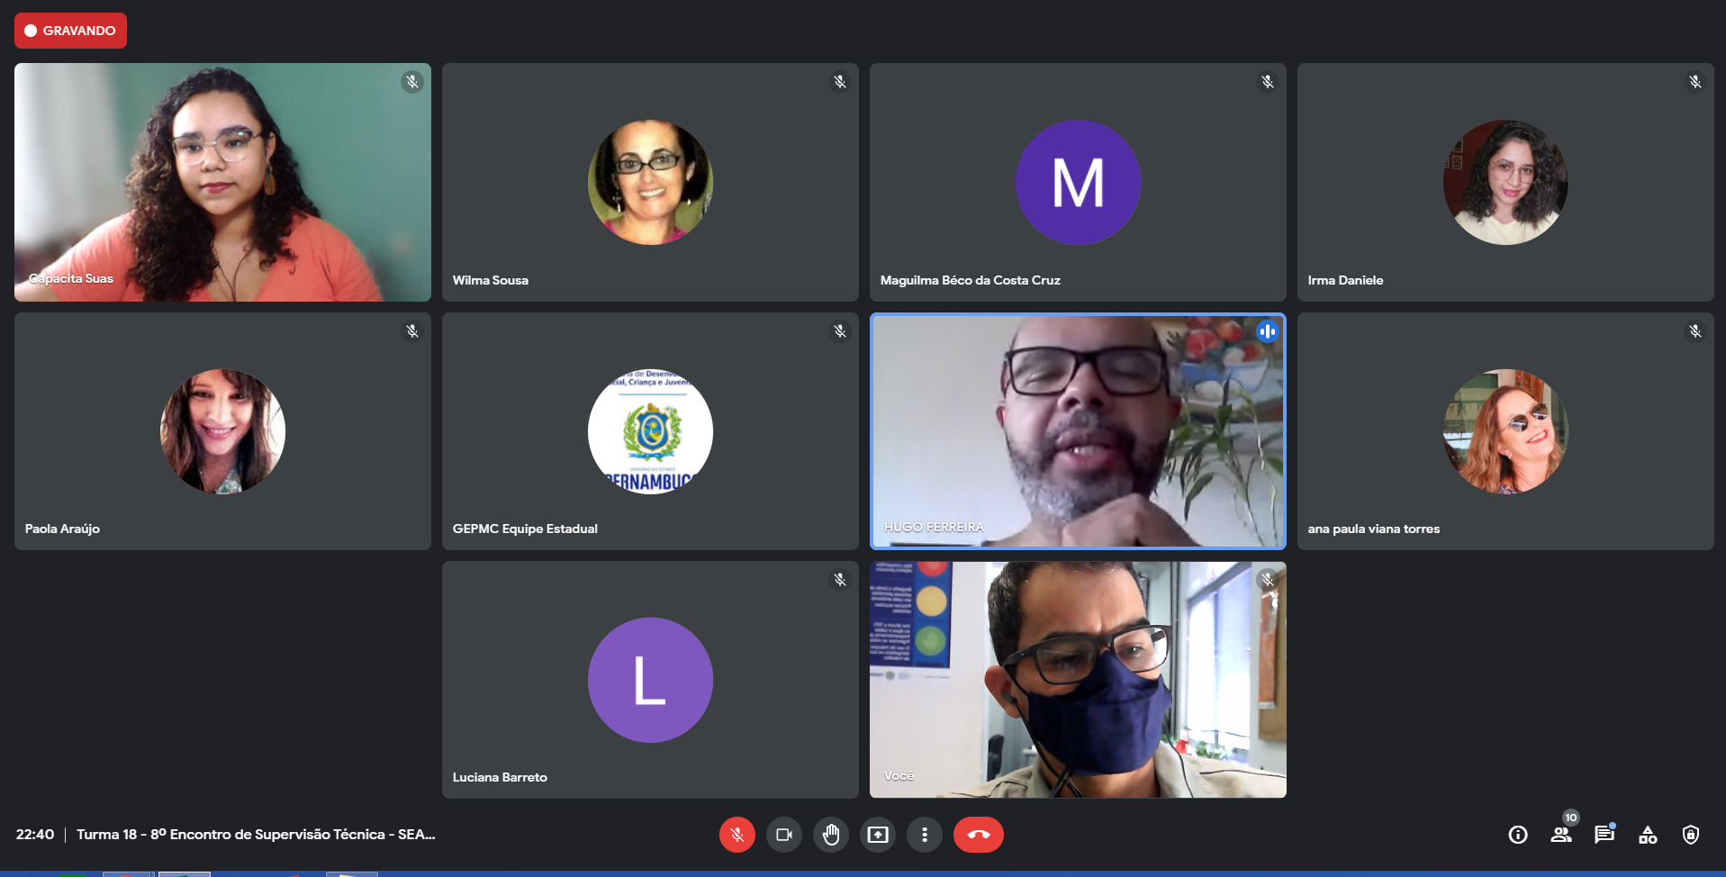
Task: Click the muted mic icon on Irma Daniele tile
Action: pyautogui.click(x=1694, y=82)
